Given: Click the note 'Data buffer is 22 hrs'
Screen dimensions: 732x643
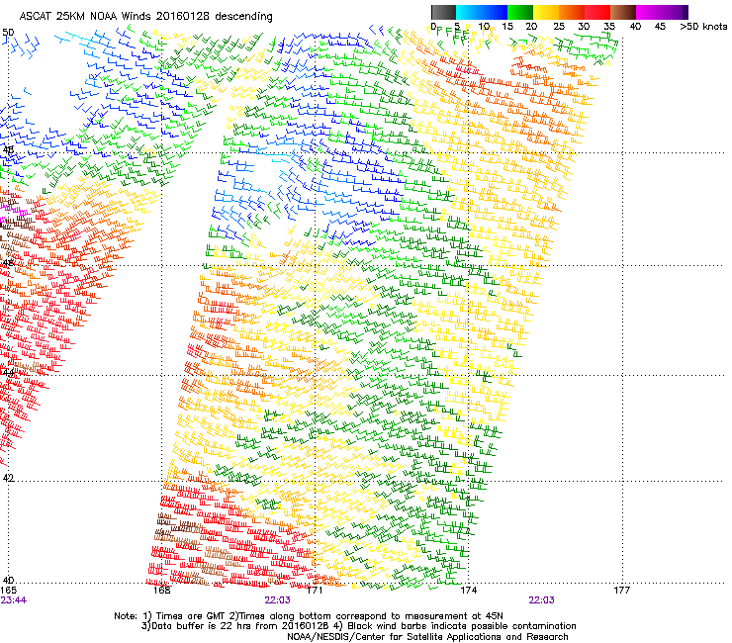Looking at the screenshot, I should tap(202, 626).
